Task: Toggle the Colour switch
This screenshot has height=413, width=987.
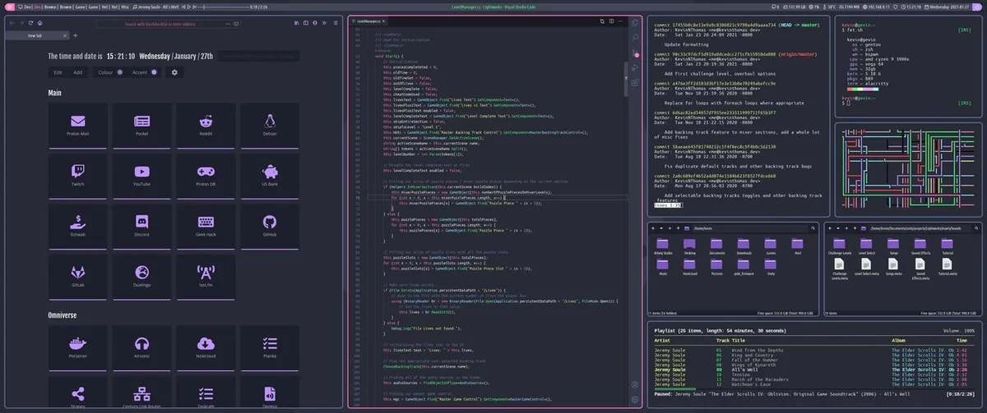Action: 120,72
